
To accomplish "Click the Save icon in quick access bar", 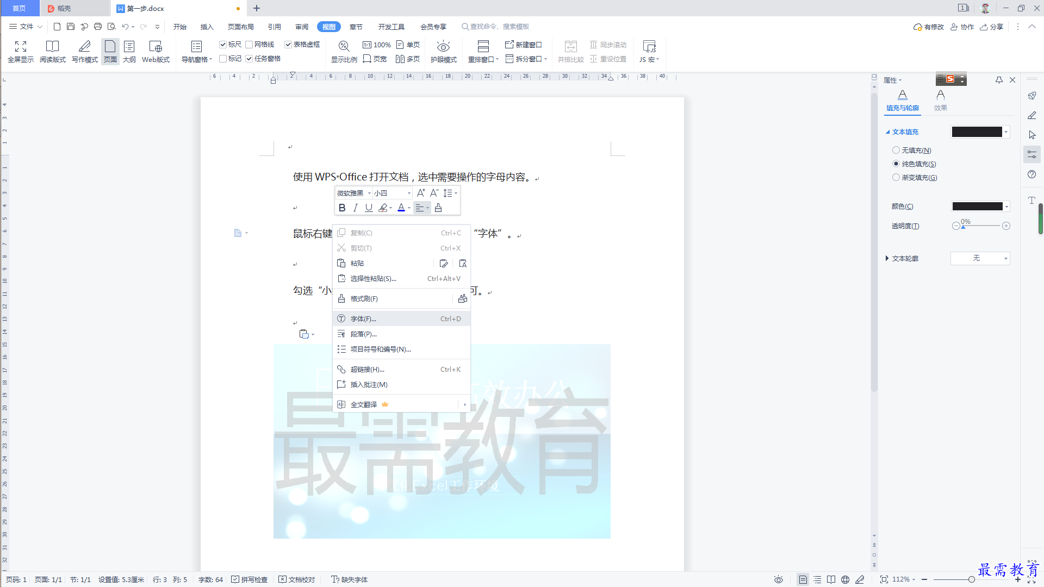I will (71, 27).
